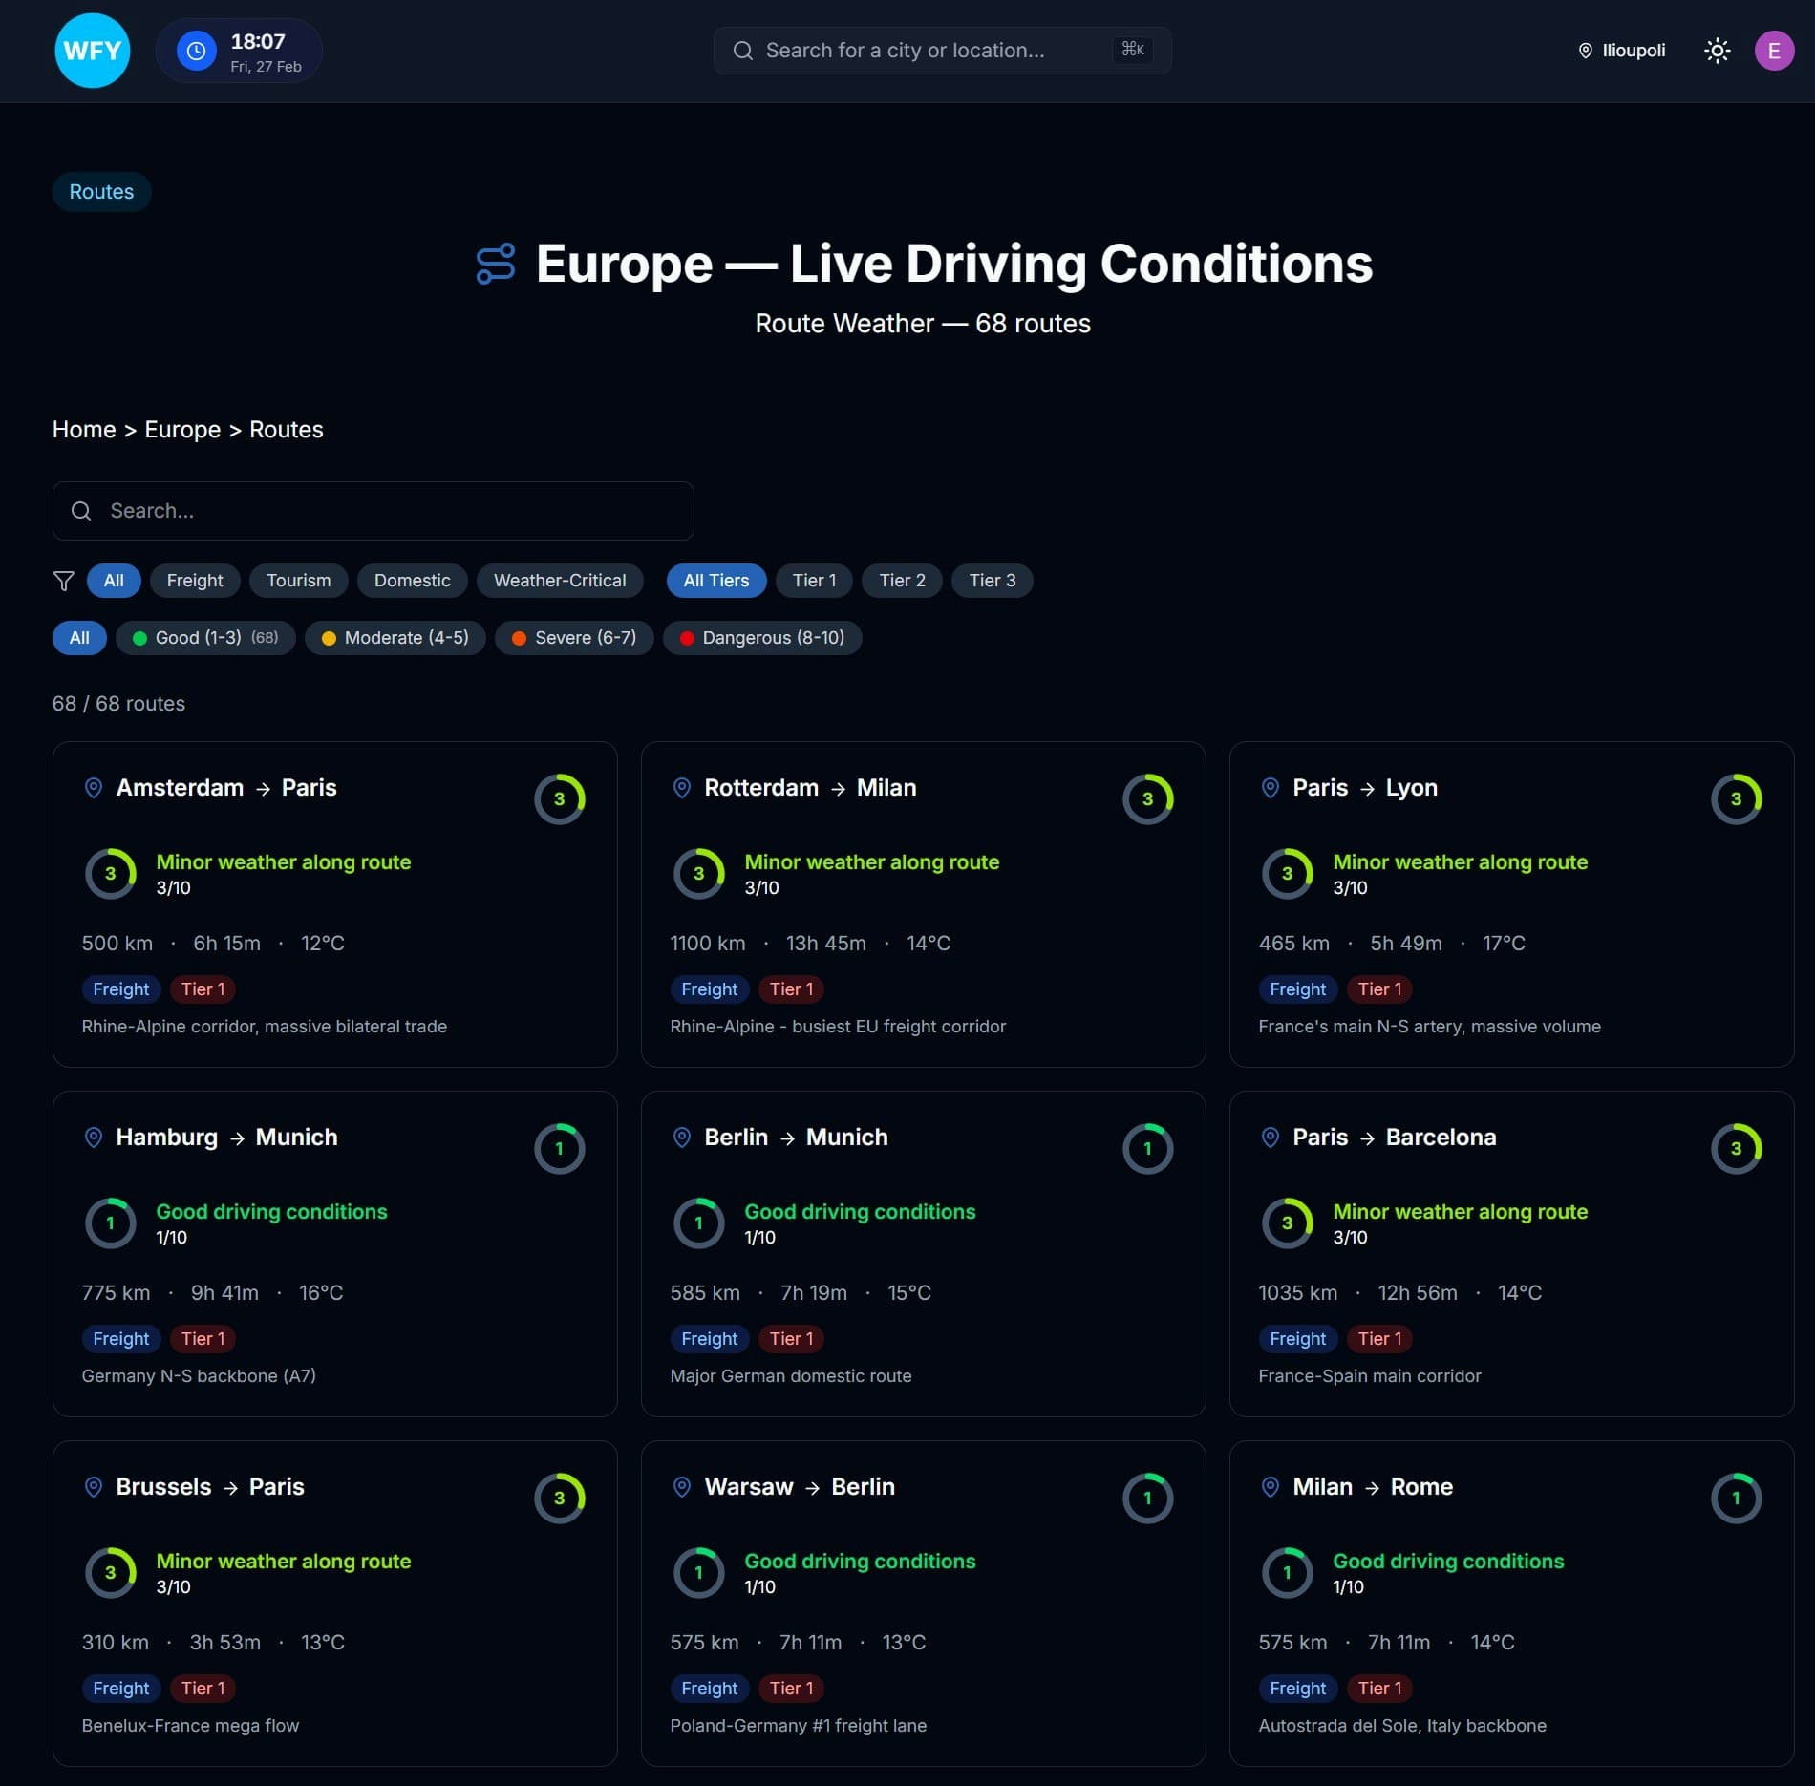This screenshot has height=1786, width=1815.
Task: Click Europe in the breadcrumb
Action: pos(182,430)
